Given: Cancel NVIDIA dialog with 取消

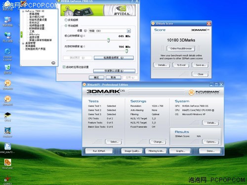Looking at the screenshot, I should tap(113, 77).
